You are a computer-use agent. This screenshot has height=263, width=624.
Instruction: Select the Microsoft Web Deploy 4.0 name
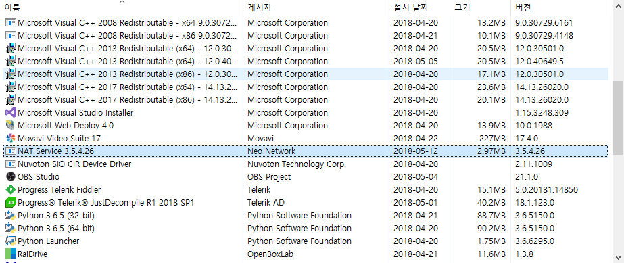click(66, 125)
